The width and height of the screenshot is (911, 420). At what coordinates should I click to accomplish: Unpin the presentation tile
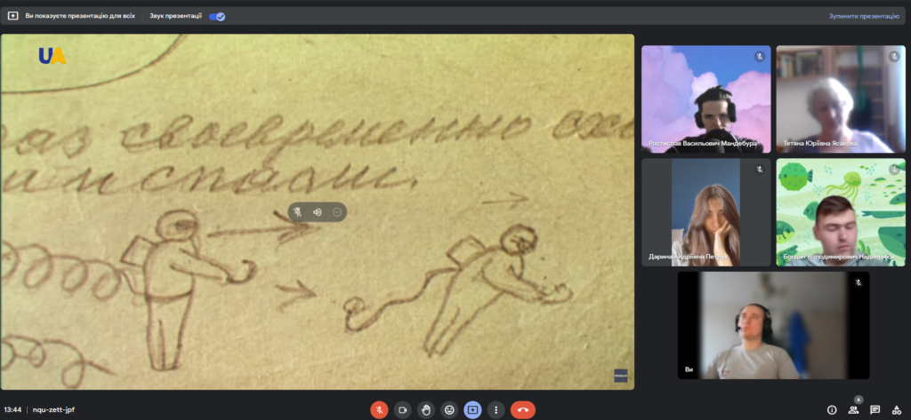coord(297,212)
